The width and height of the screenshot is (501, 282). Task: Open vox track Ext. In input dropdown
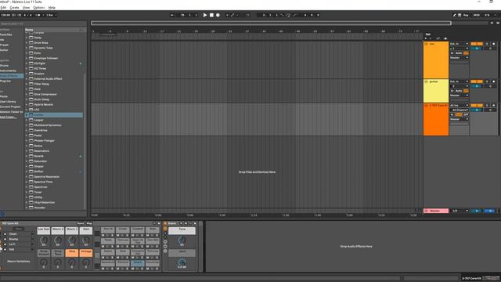click(x=460, y=44)
